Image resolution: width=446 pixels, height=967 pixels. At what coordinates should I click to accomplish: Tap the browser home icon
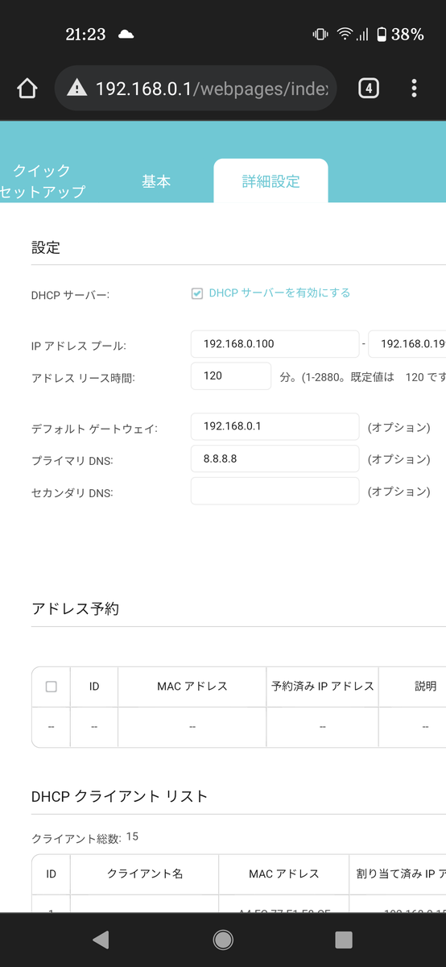27,88
